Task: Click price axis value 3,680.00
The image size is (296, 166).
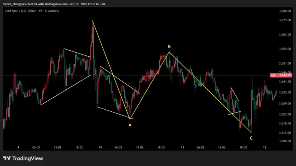Action: (285, 11)
